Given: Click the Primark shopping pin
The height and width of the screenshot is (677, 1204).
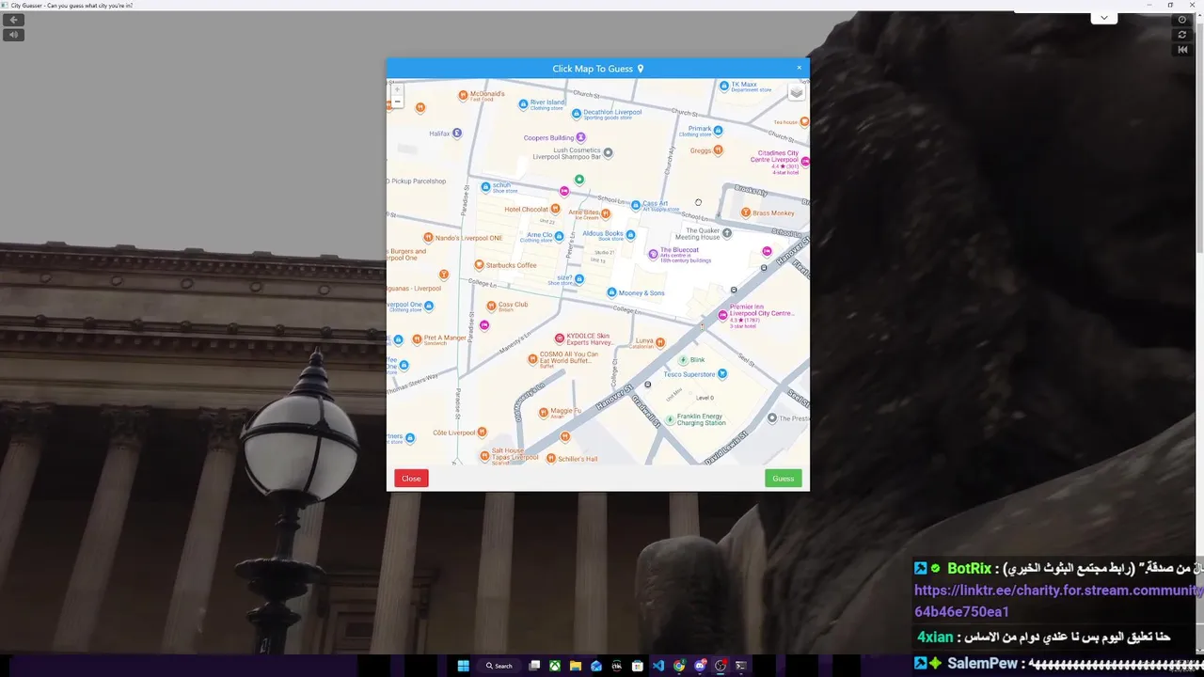Looking at the screenshot, I should 718,131.
